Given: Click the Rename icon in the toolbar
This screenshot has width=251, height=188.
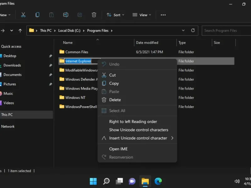Looking at the screenshot, I should point(66,15).
